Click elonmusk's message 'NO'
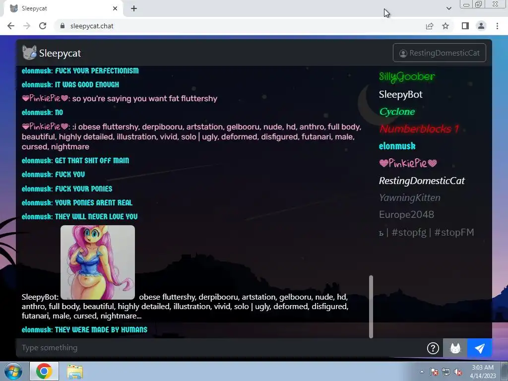The height and width of the screenshot is (381, 508). pyautogui.click(x=59, y=113)
